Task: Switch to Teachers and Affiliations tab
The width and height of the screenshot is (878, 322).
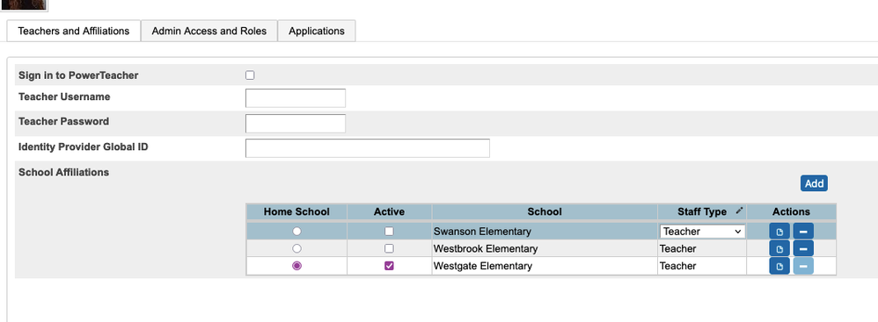Action: click(x=73, y=31)
